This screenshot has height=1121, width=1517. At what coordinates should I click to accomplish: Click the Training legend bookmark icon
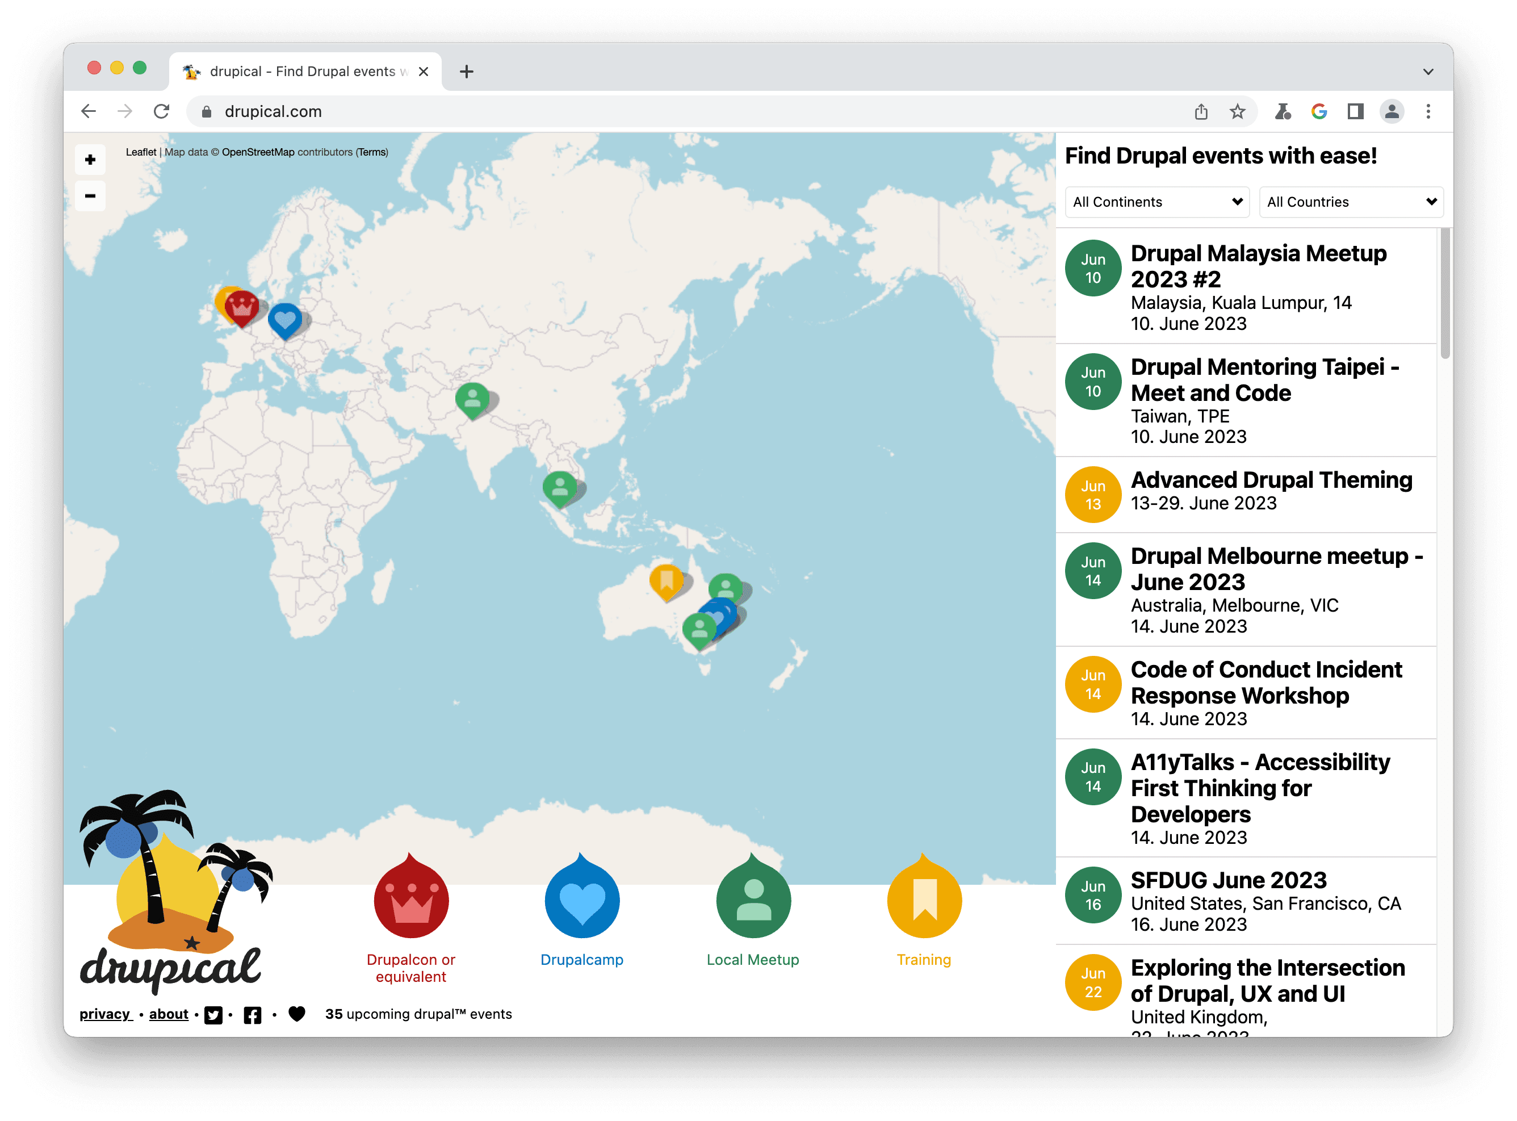[924, 897]
